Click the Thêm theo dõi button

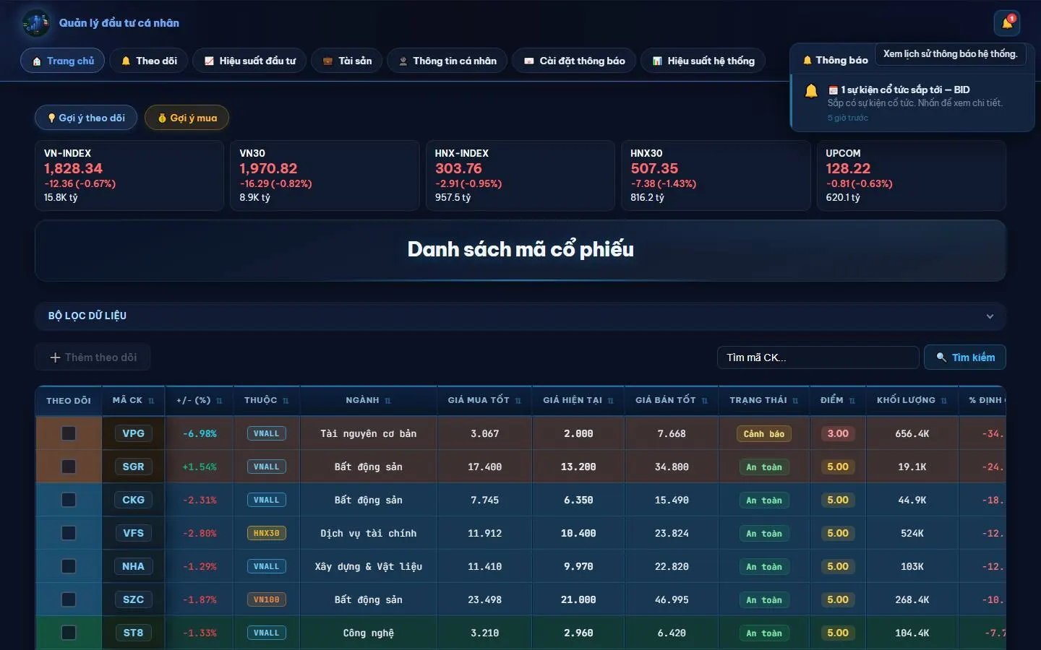93,357
